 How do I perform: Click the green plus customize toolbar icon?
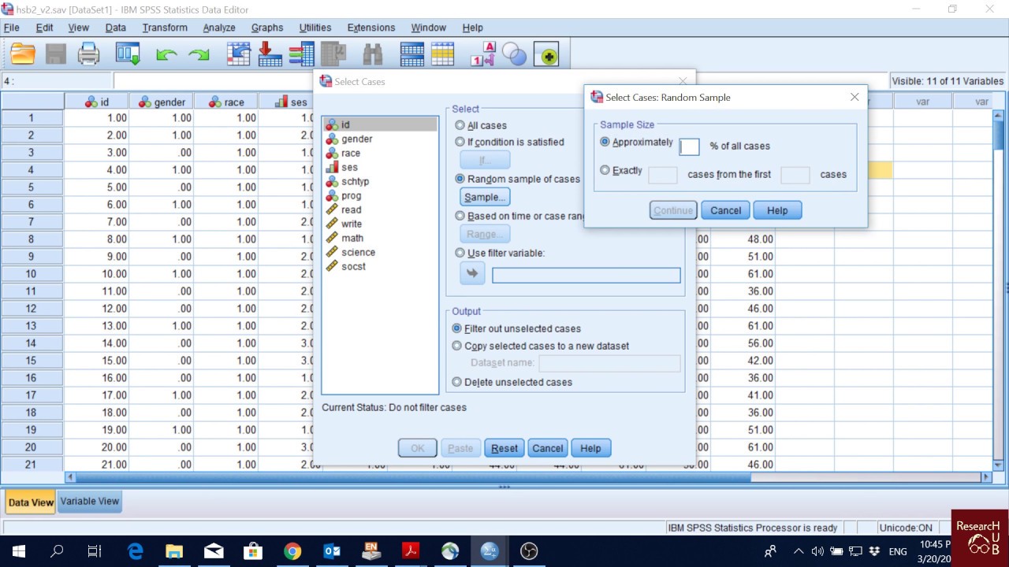coord(546,55)
